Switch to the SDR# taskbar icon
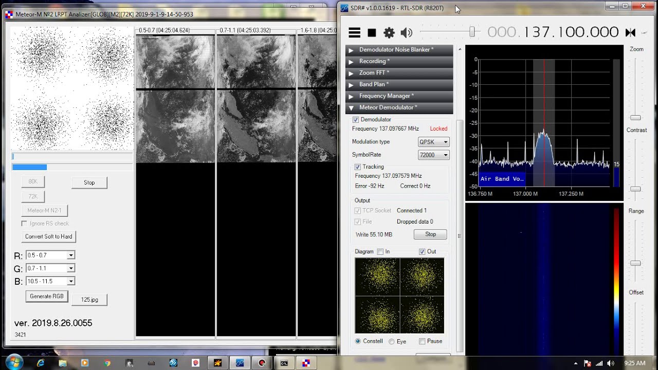658x370 pixels. (240, 363)
